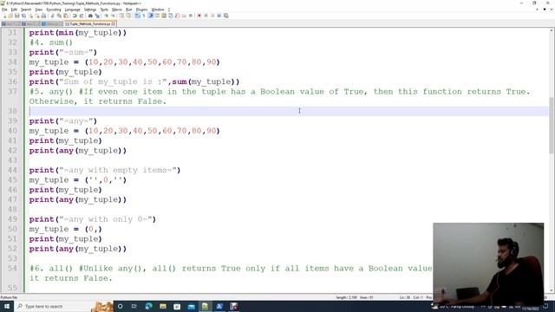Open the Macro menu

[x=117, y=10]
